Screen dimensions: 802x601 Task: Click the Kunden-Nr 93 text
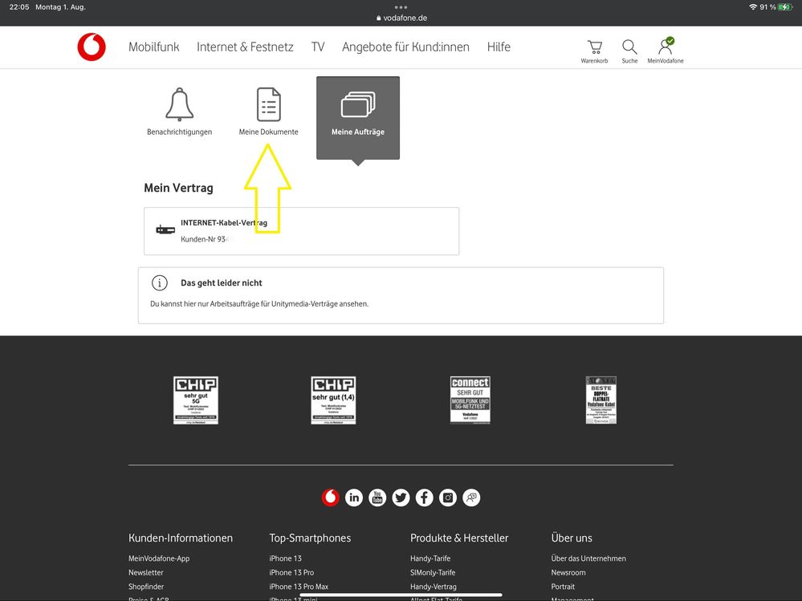pyautogui.click(x=204, y=239)
